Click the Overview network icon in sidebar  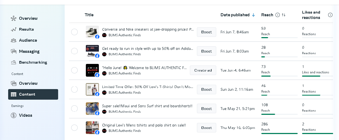tap(14, 18)
